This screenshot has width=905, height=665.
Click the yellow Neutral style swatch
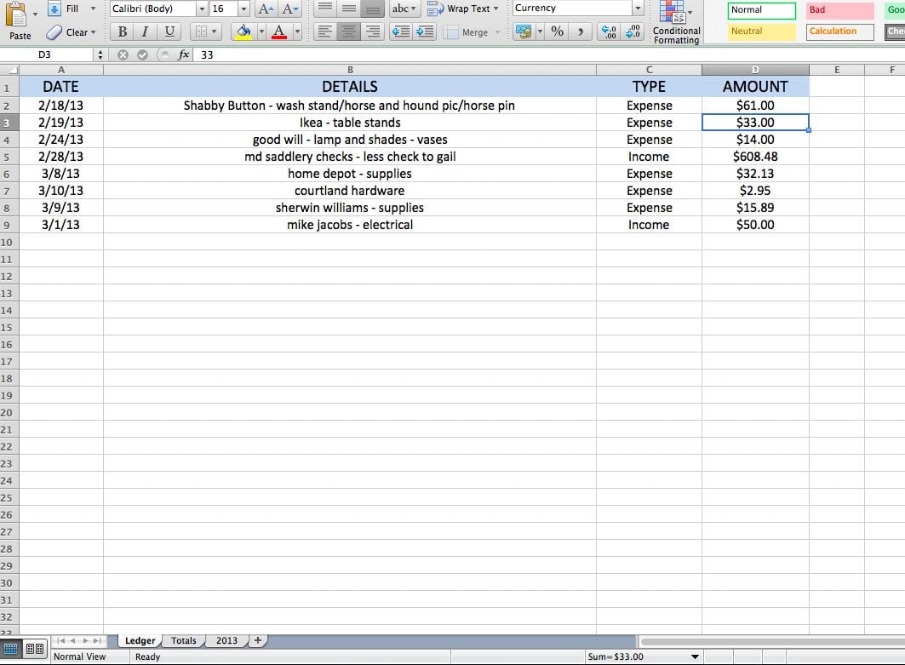click(761, 32)
